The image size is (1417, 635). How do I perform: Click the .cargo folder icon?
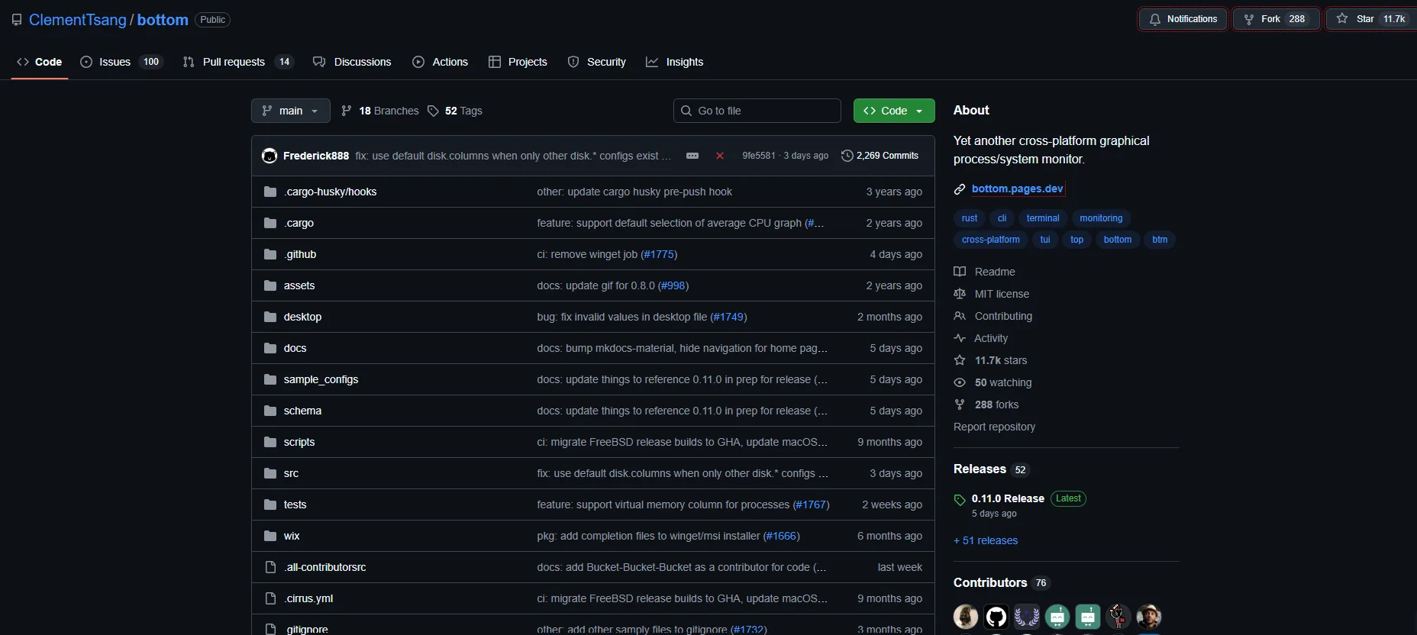[x=270, y=223]
